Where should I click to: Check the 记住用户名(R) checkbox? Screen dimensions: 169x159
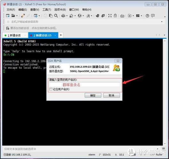[51, 89]
